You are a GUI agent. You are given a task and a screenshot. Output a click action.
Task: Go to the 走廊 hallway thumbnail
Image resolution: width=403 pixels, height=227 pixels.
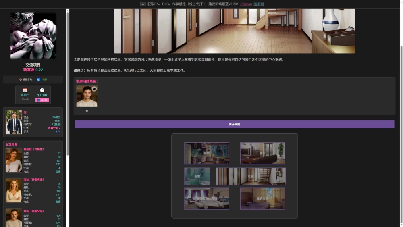251,176
